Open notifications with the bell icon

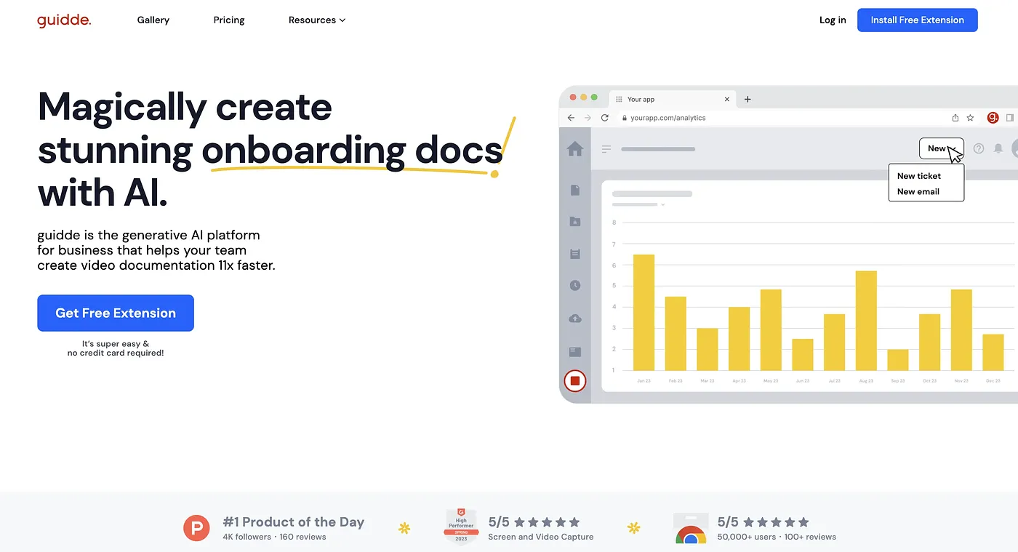click(998, 148)
